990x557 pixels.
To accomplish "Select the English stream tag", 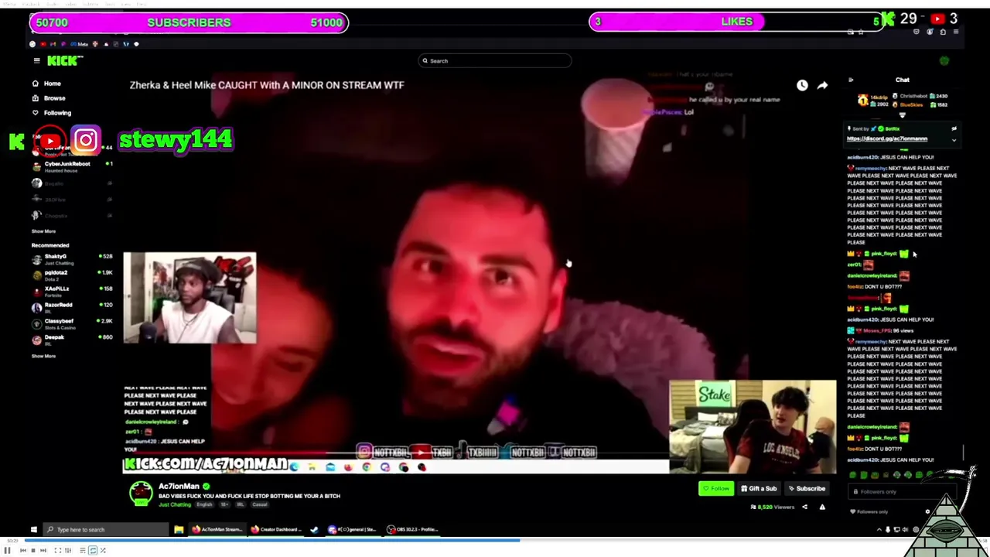I will click(204, 504).
